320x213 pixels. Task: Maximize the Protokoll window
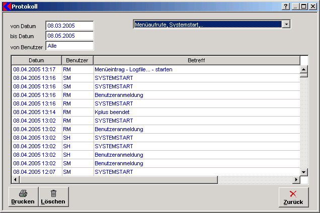tap(303, 6)
